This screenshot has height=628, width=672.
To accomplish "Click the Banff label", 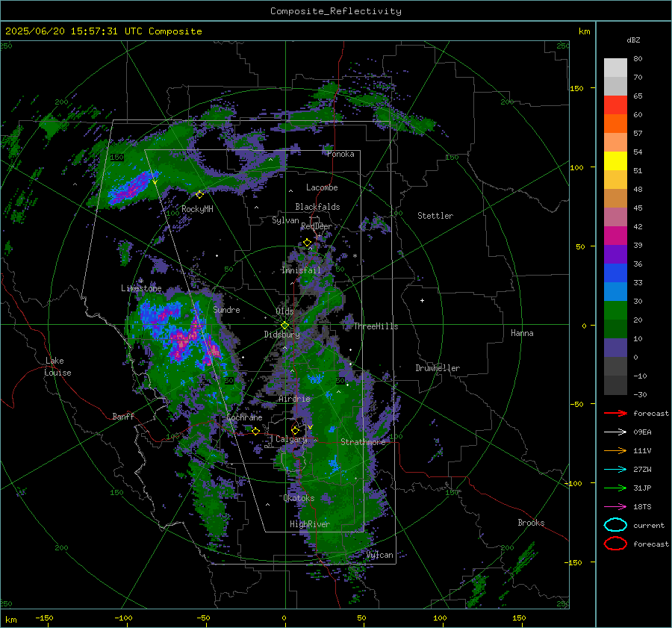I will tap(123, 416).
